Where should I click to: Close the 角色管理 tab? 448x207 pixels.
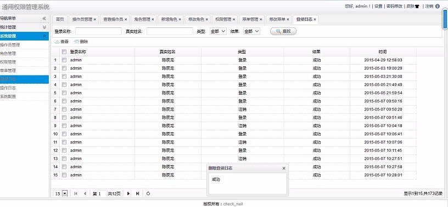click(x=153, y=19)
